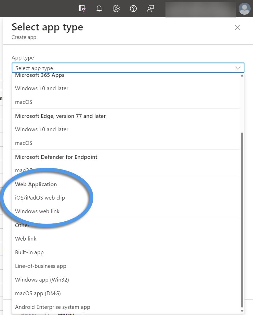Click the App type field label
Screen dimensions: 253x315
23,58
